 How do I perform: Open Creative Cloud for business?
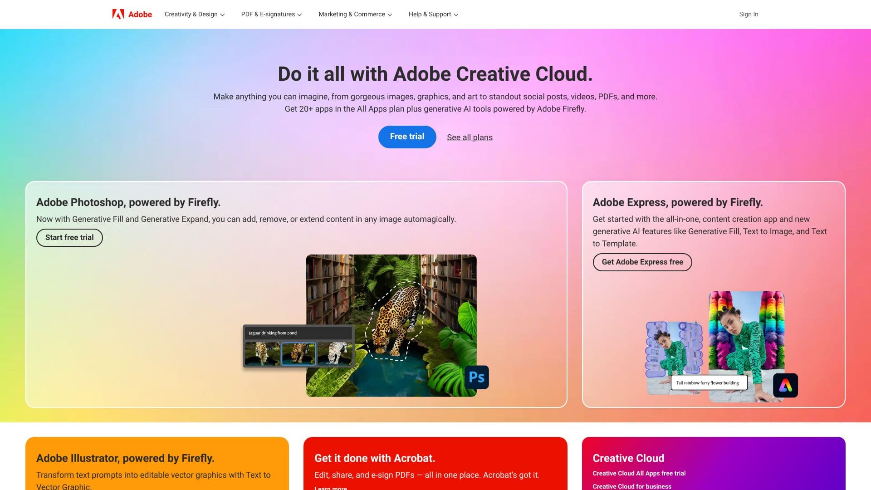(x=631, y=486)
